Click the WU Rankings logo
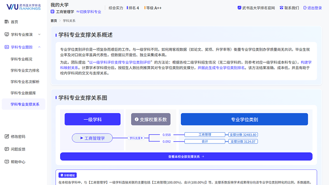The image size is (329, 185). [23, 7]
